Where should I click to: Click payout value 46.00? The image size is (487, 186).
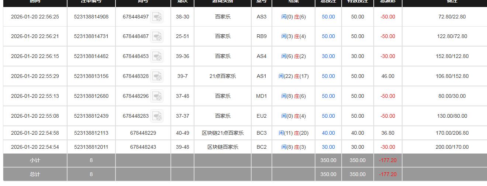click(388, 76)
